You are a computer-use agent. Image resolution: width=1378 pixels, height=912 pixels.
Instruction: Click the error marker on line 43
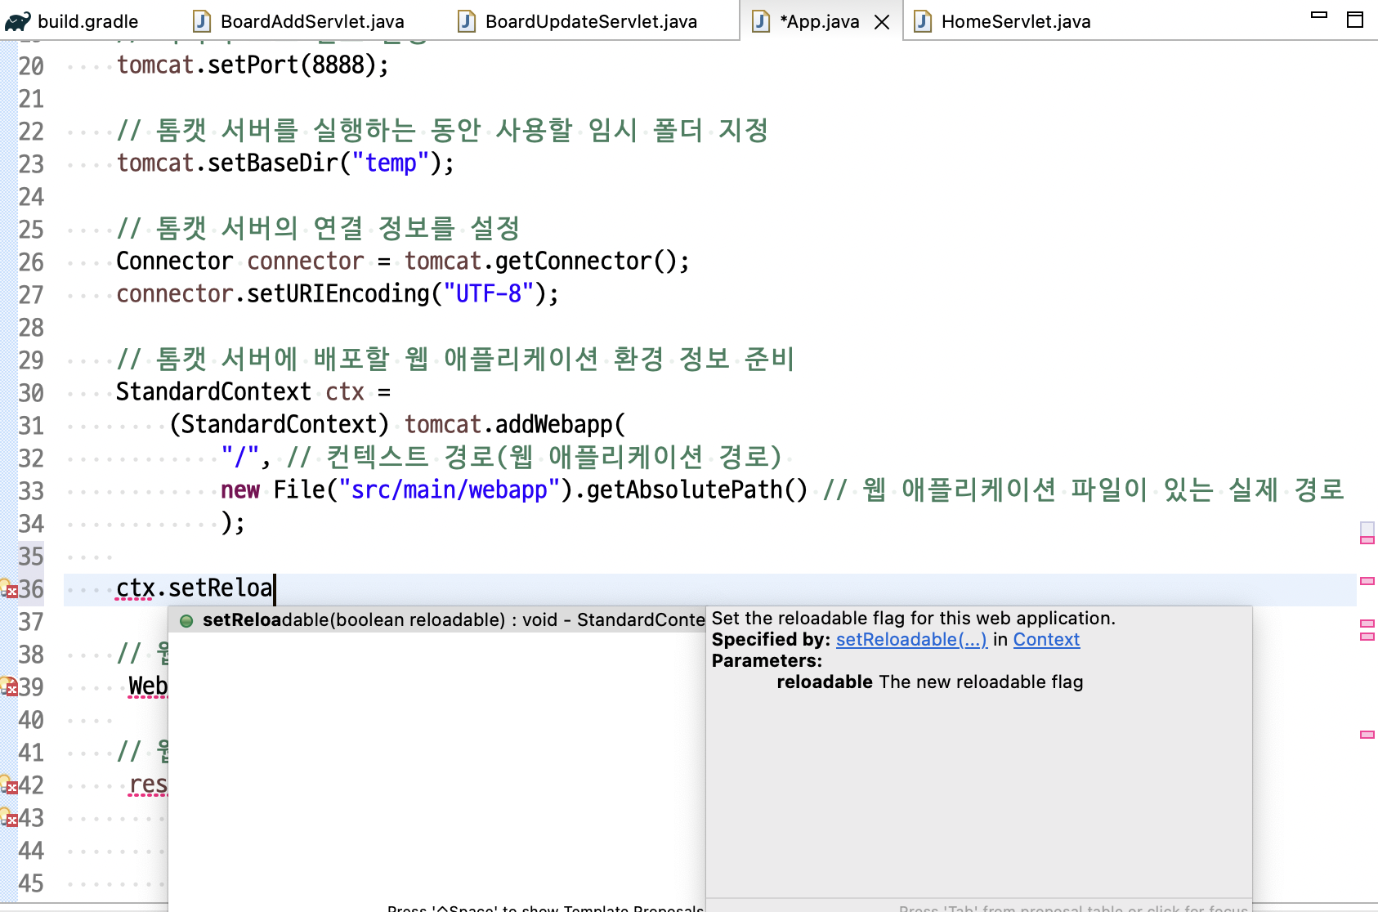[9, 817]
